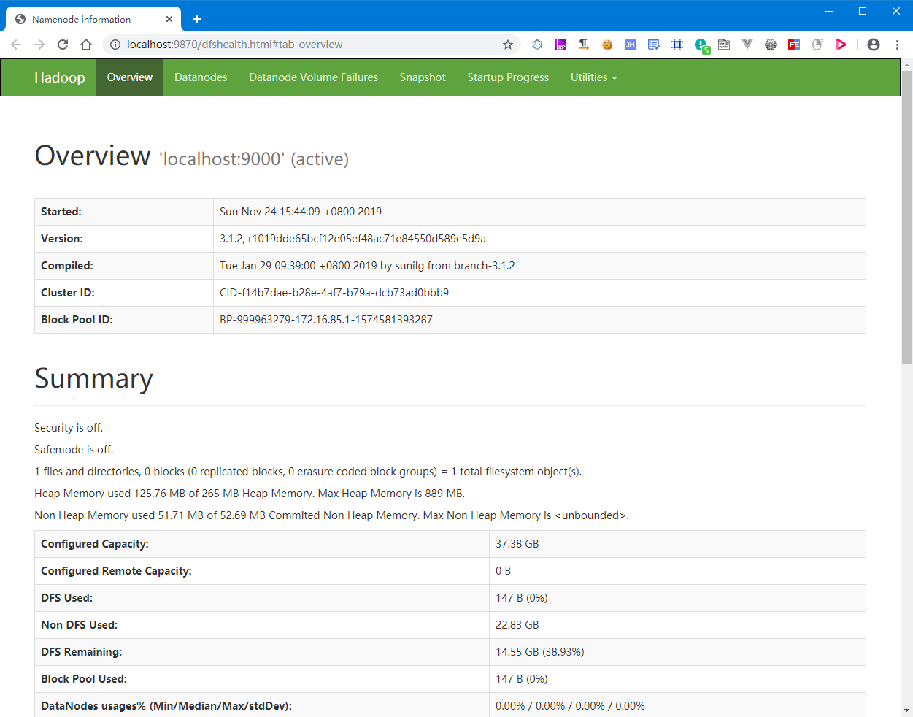Go forward in browser history
Image resolution: width=913 pixels, height=717 pixels.
coord(39,45)
